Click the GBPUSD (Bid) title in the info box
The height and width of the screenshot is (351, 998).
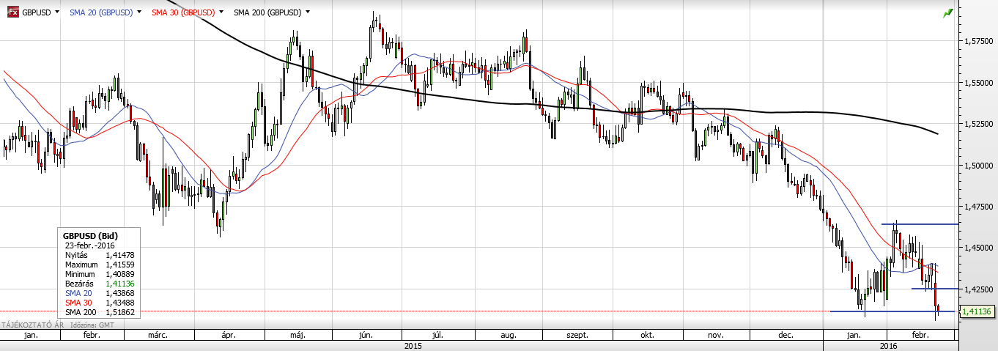pyautogui.click(x=91, y=235)
